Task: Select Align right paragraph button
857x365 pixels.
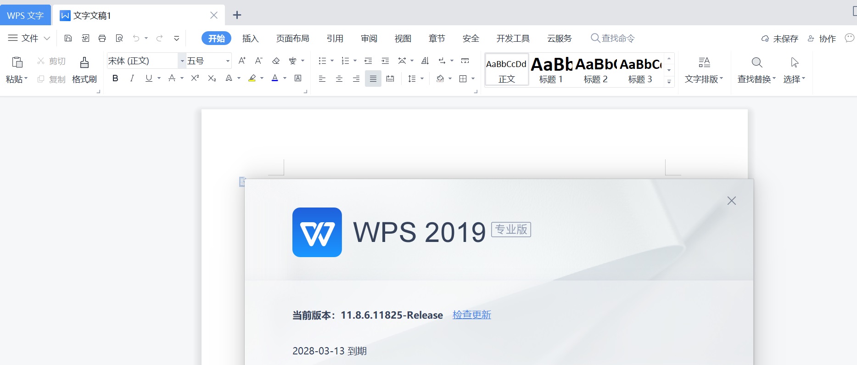Action: (356, 79)
